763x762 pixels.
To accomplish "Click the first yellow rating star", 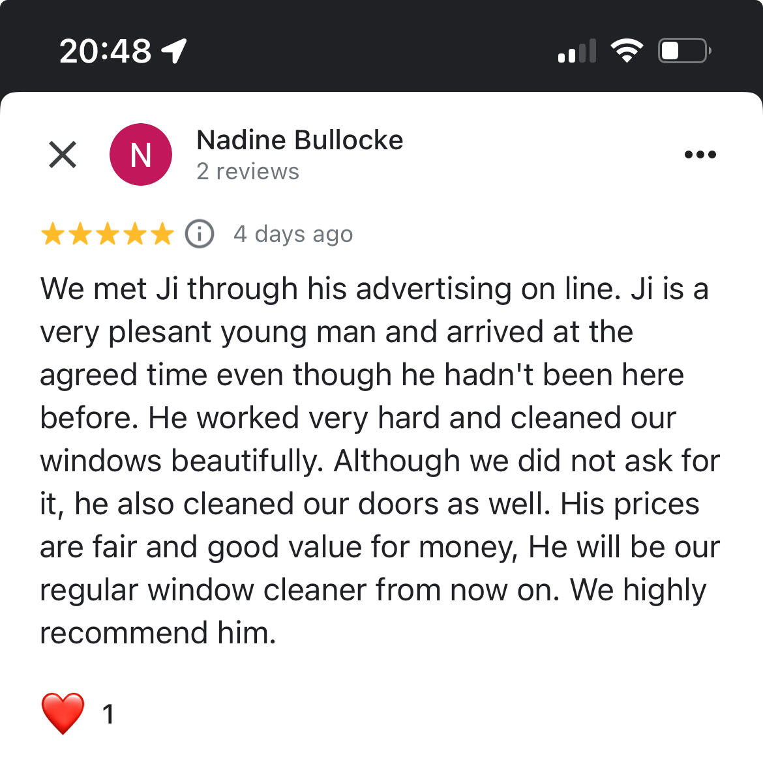I will point(52,234).
